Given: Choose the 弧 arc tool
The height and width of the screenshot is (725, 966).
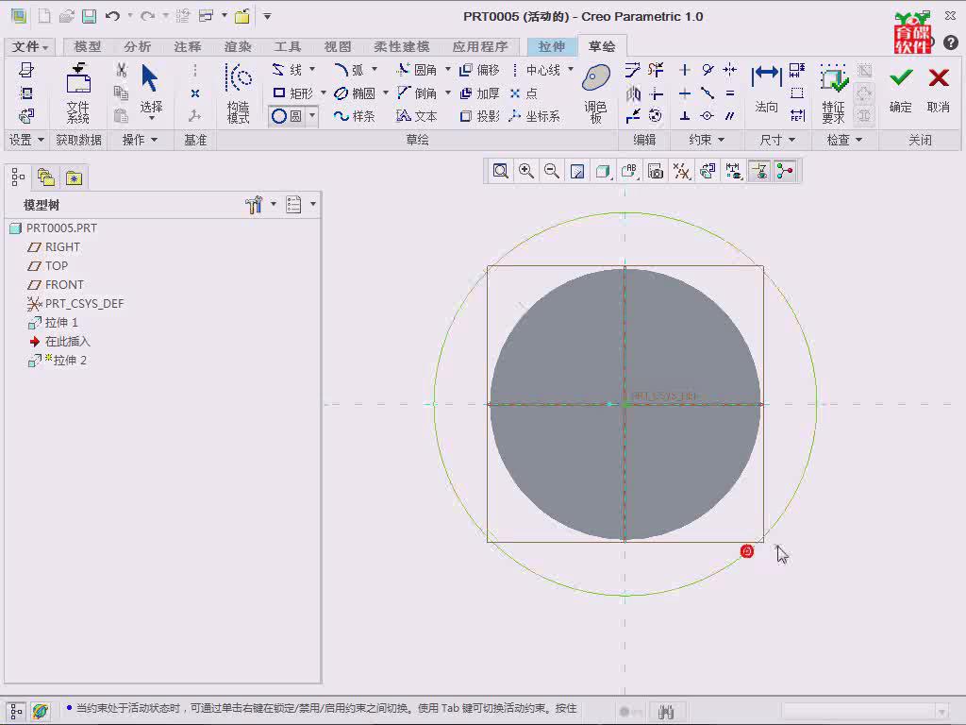Looking at the screenshot, I should pos(349,70).
